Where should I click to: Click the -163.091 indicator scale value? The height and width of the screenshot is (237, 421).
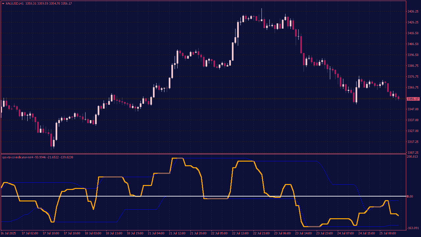412,228
